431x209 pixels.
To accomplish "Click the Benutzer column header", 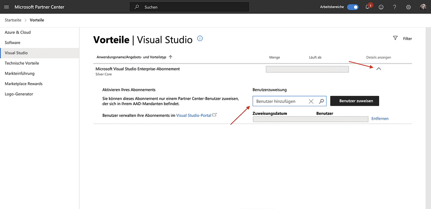I will (325, 113).
